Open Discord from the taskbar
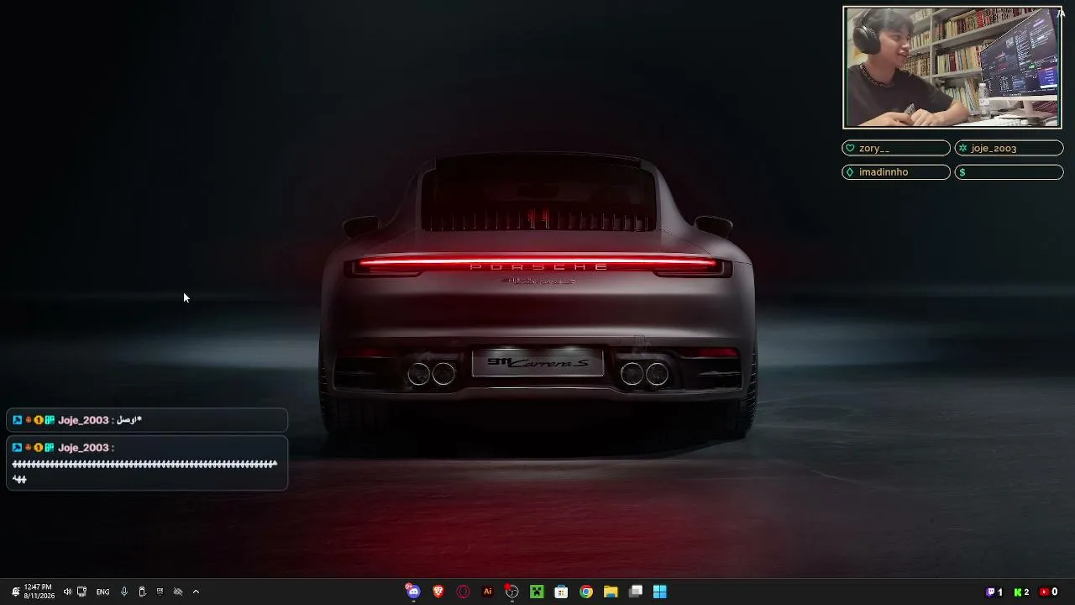This screenshot has height=605, width=1075. pos(412,592)
